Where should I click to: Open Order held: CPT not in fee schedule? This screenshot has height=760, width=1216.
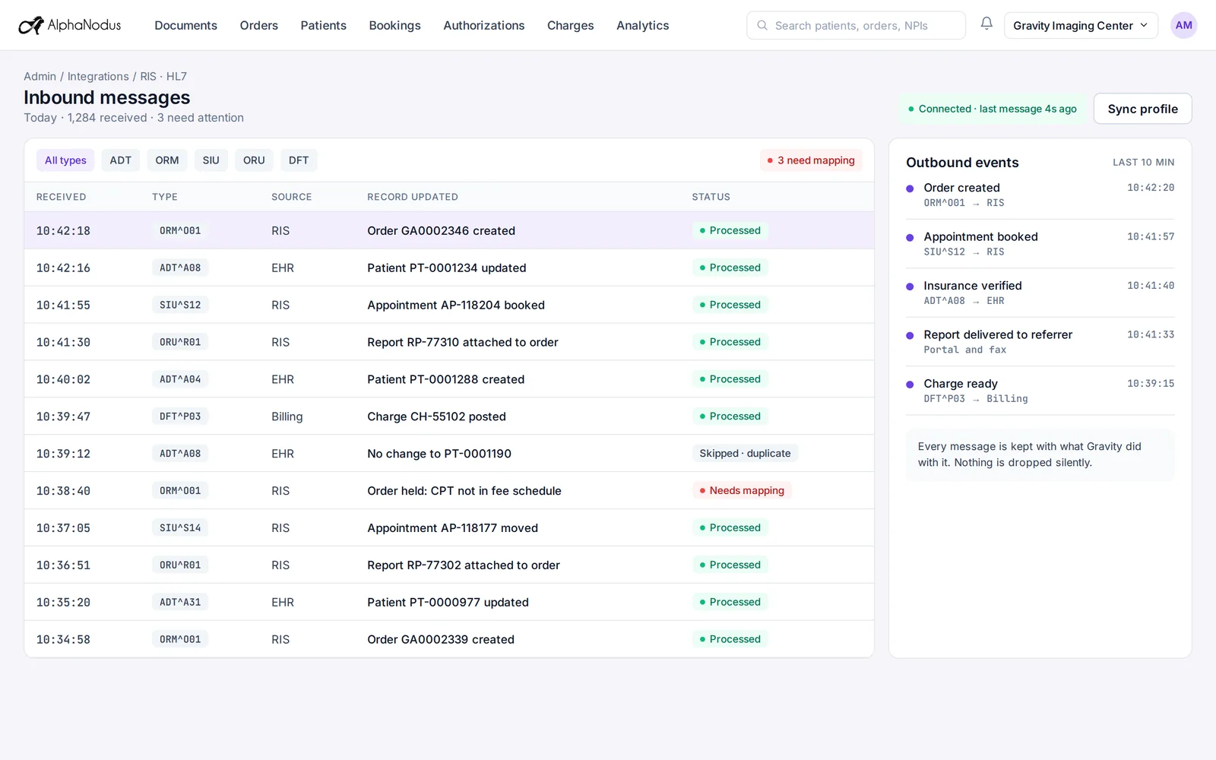pos(449,491)
